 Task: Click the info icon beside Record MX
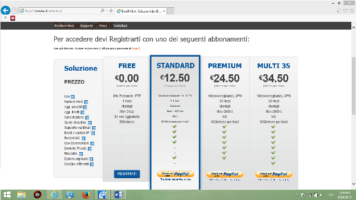pyautogui.click(x=83, y=138)
